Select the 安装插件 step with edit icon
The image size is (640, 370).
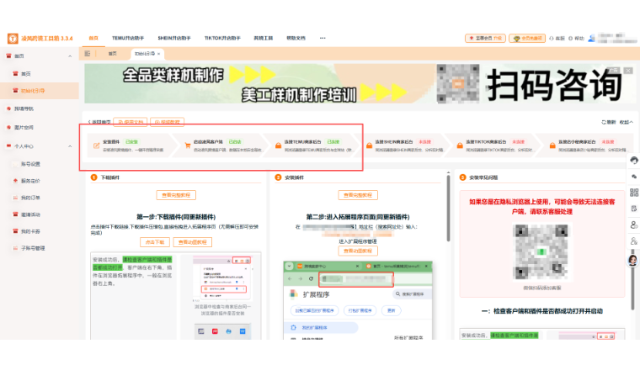[x=96, y=145]
